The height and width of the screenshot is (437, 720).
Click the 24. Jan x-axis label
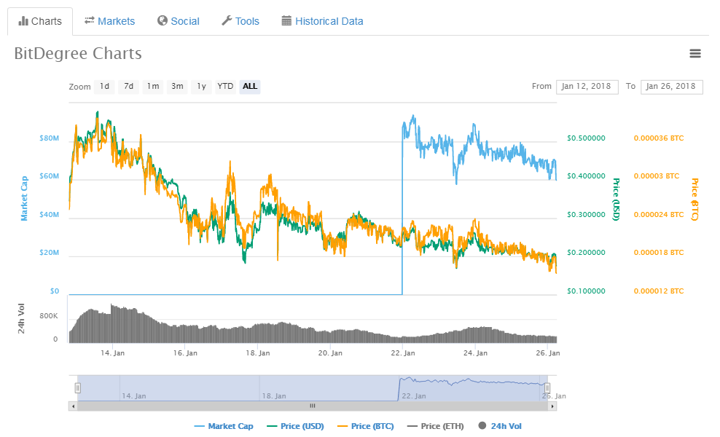tap(475, 353)
